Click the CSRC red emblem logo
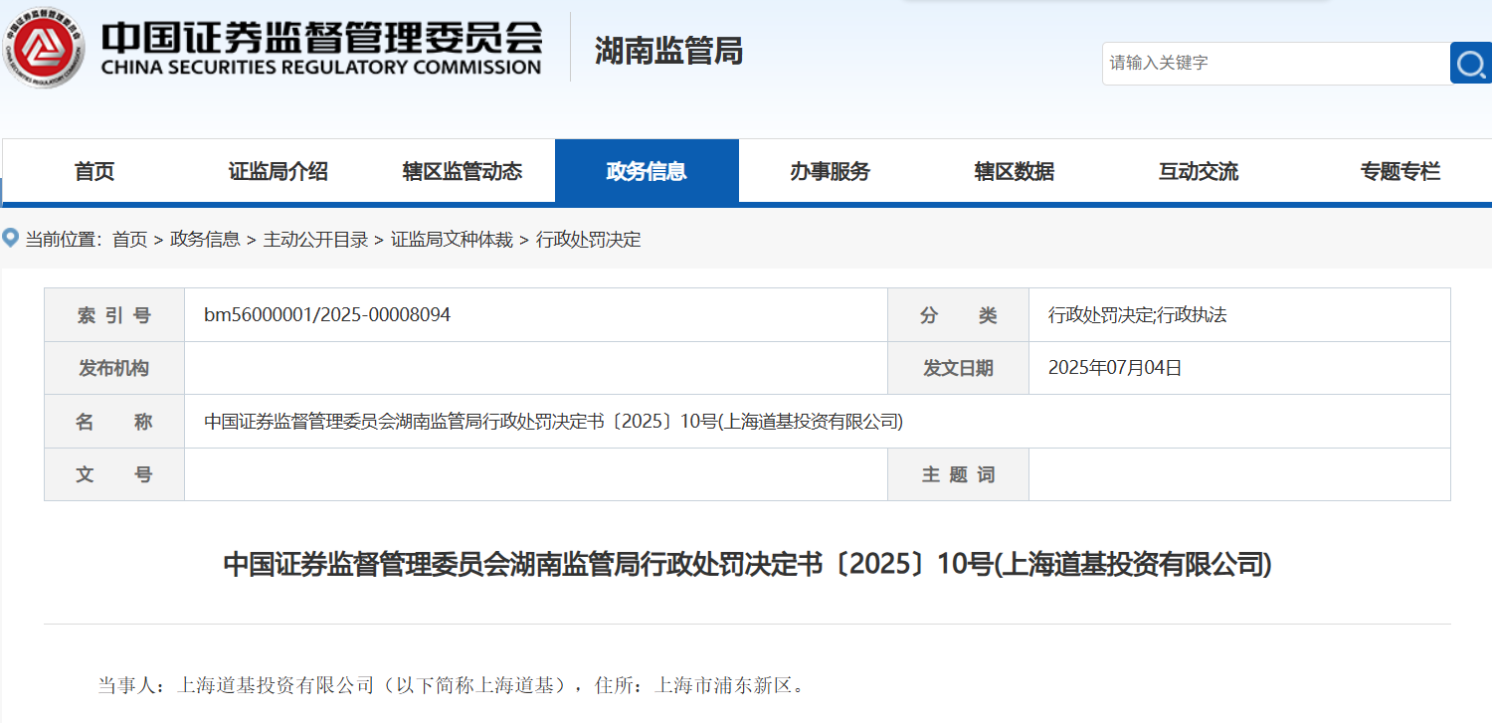Screen dimensions: 1492x723 point(45,46)
